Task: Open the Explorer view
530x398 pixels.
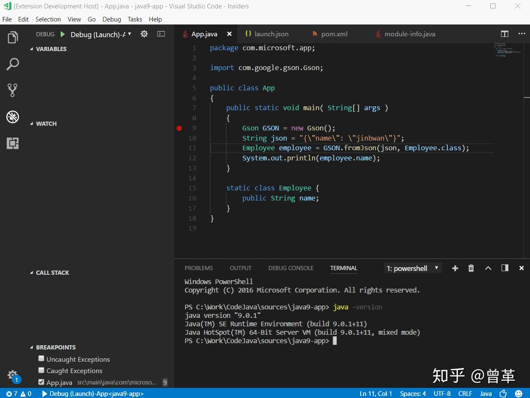Action: (13, 37)
